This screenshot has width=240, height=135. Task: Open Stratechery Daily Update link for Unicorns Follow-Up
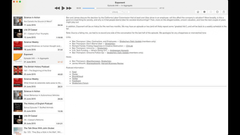tap(118, 53)
